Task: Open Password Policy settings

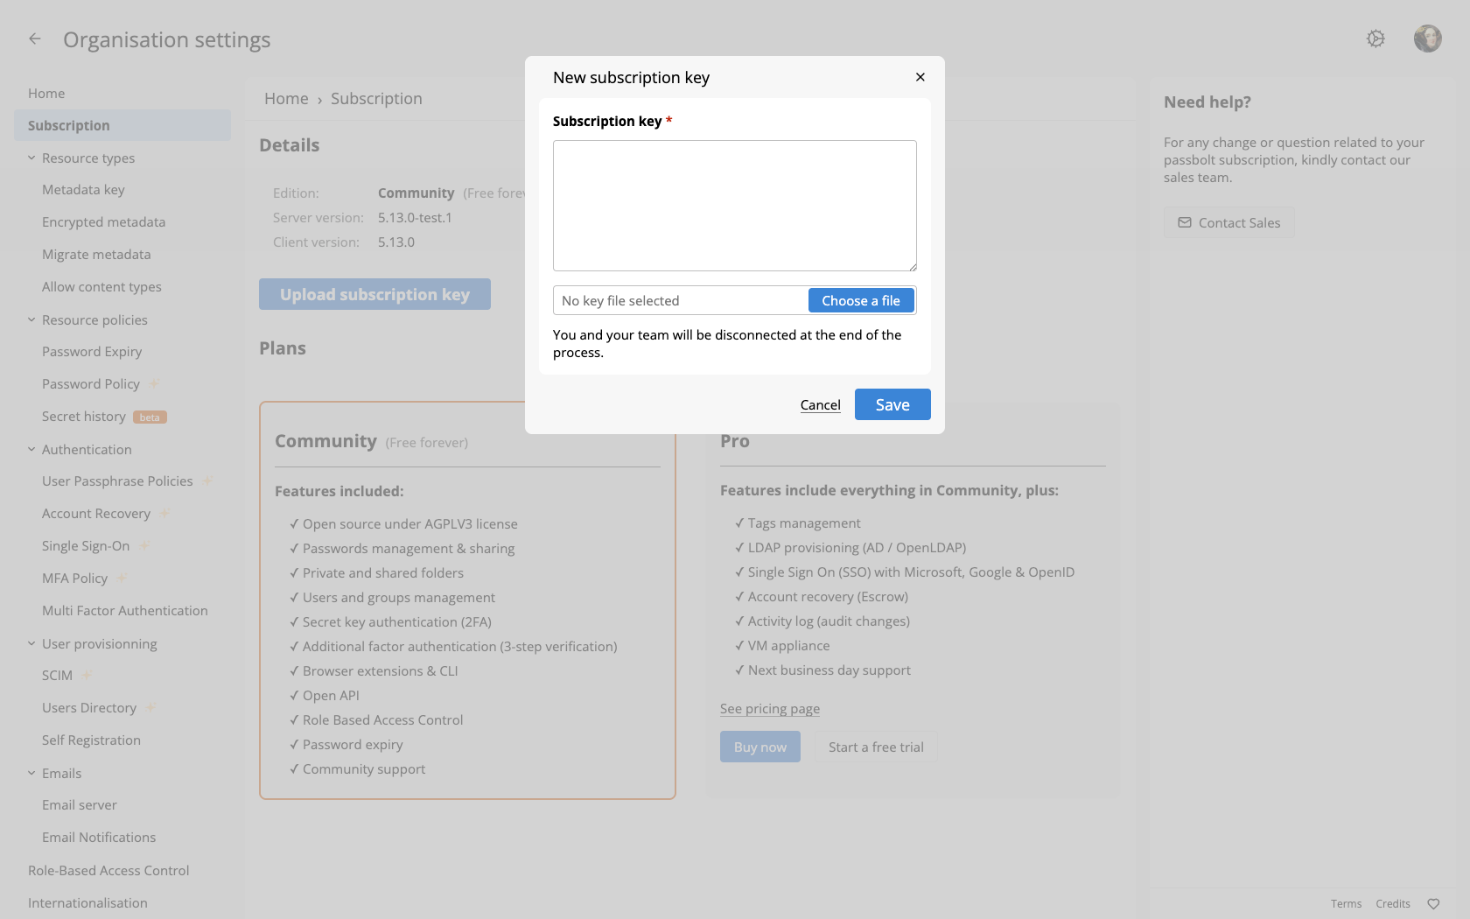Action: [x=91, y=384]
